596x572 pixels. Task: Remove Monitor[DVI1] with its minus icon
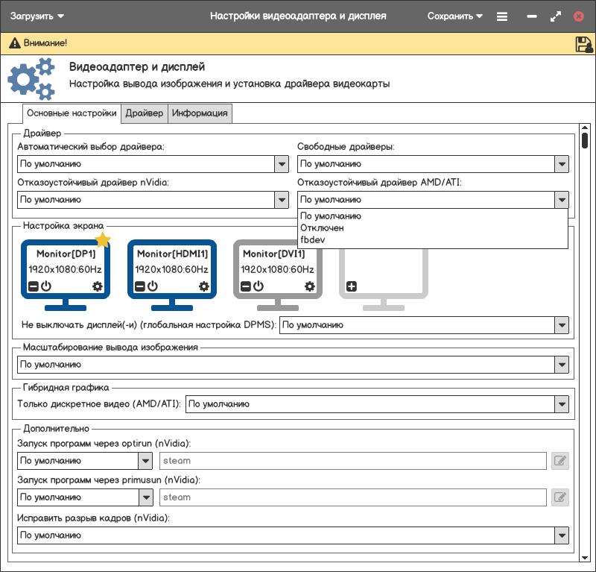pyautogui.click(x=245, y=286)
